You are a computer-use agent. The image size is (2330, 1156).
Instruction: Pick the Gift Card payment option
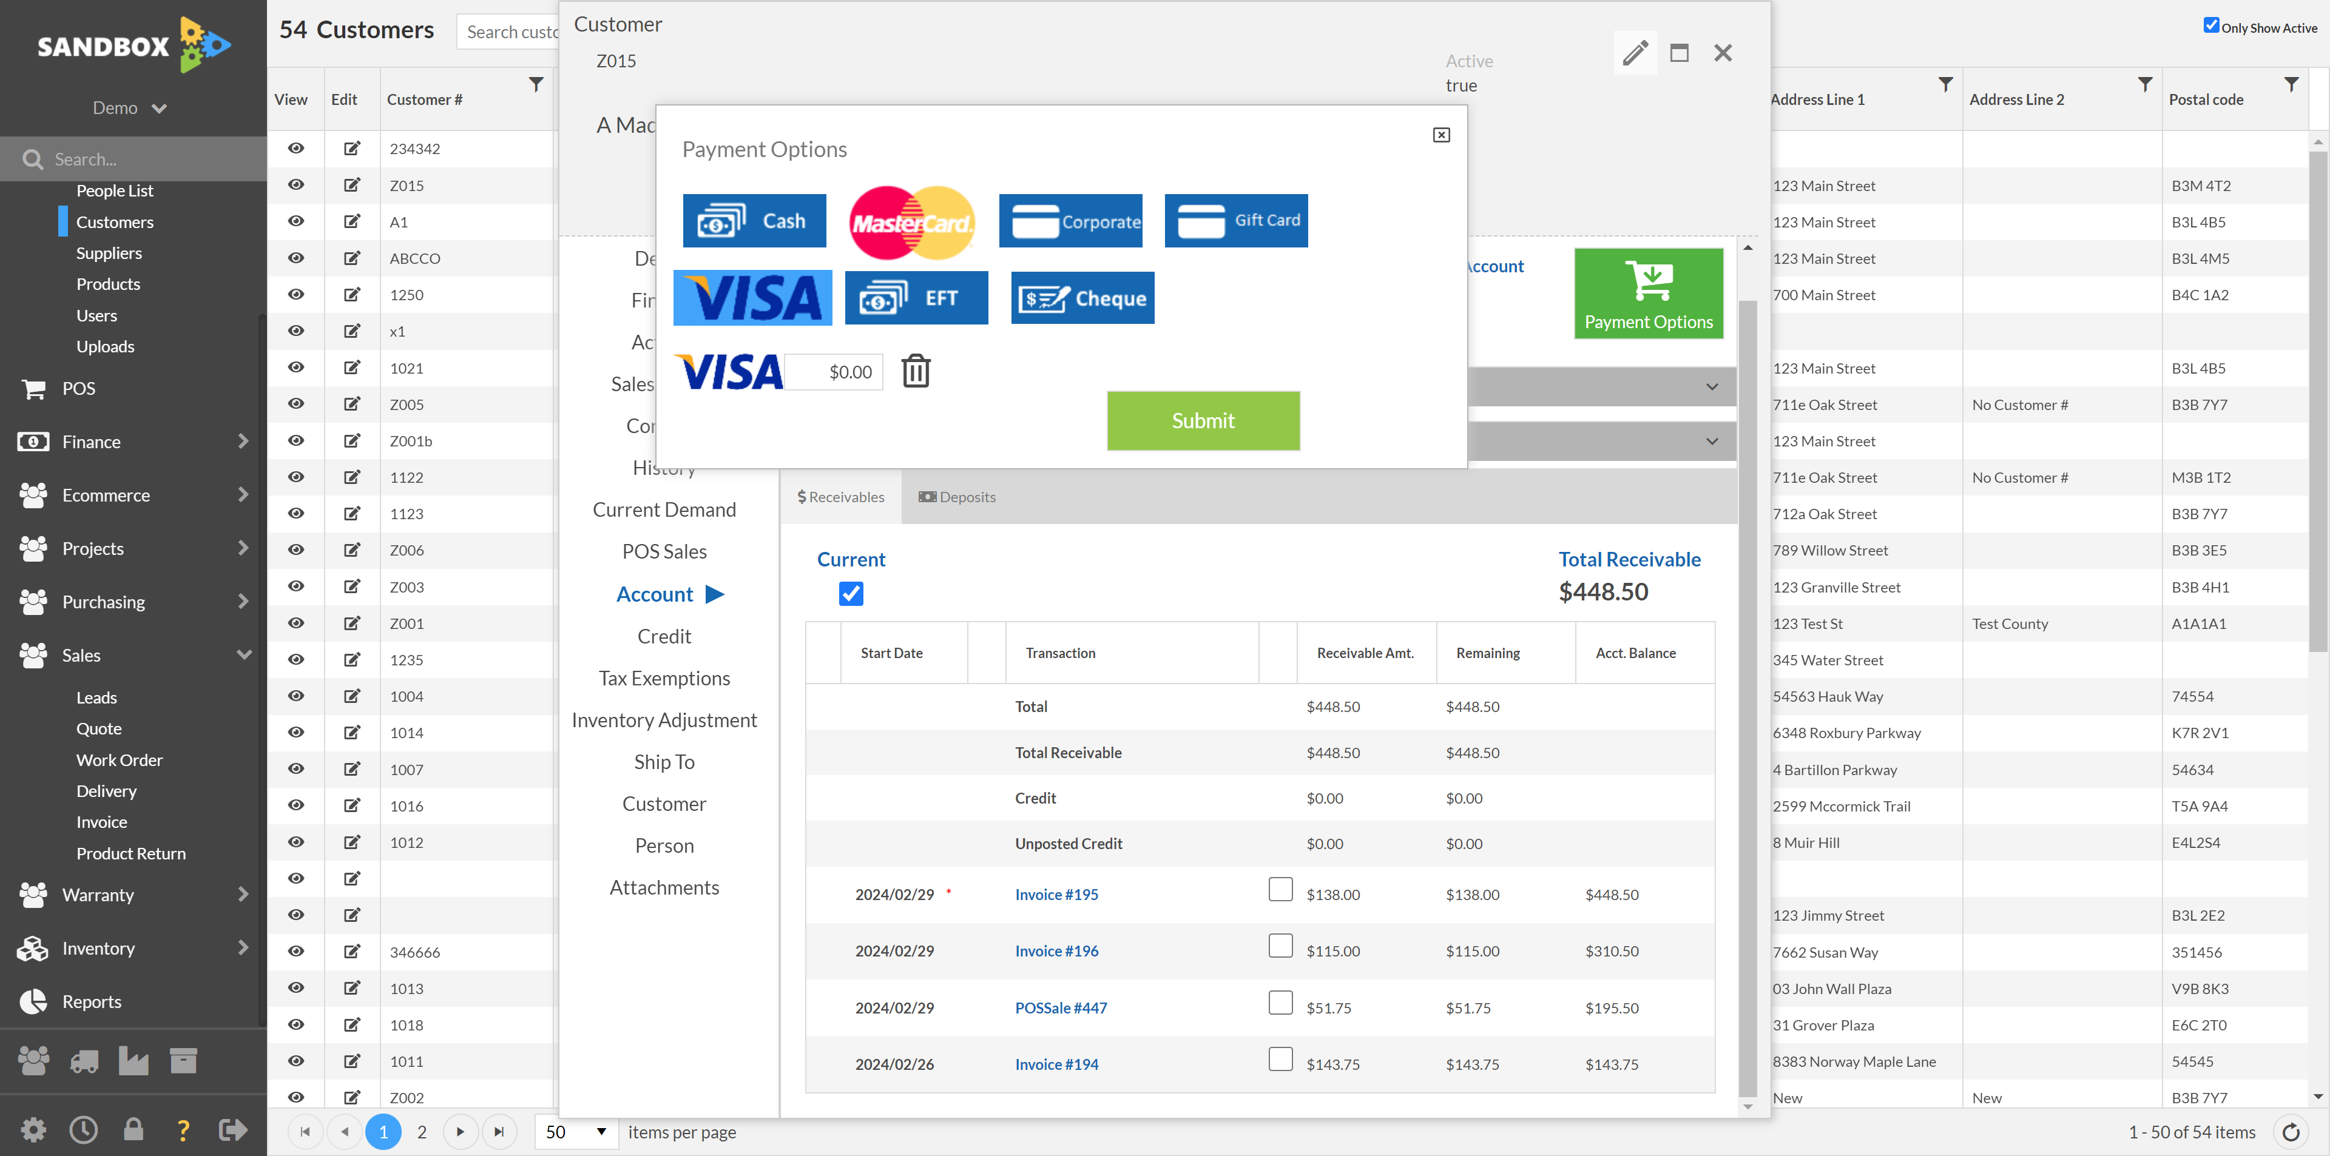(x=1237, y=221)
